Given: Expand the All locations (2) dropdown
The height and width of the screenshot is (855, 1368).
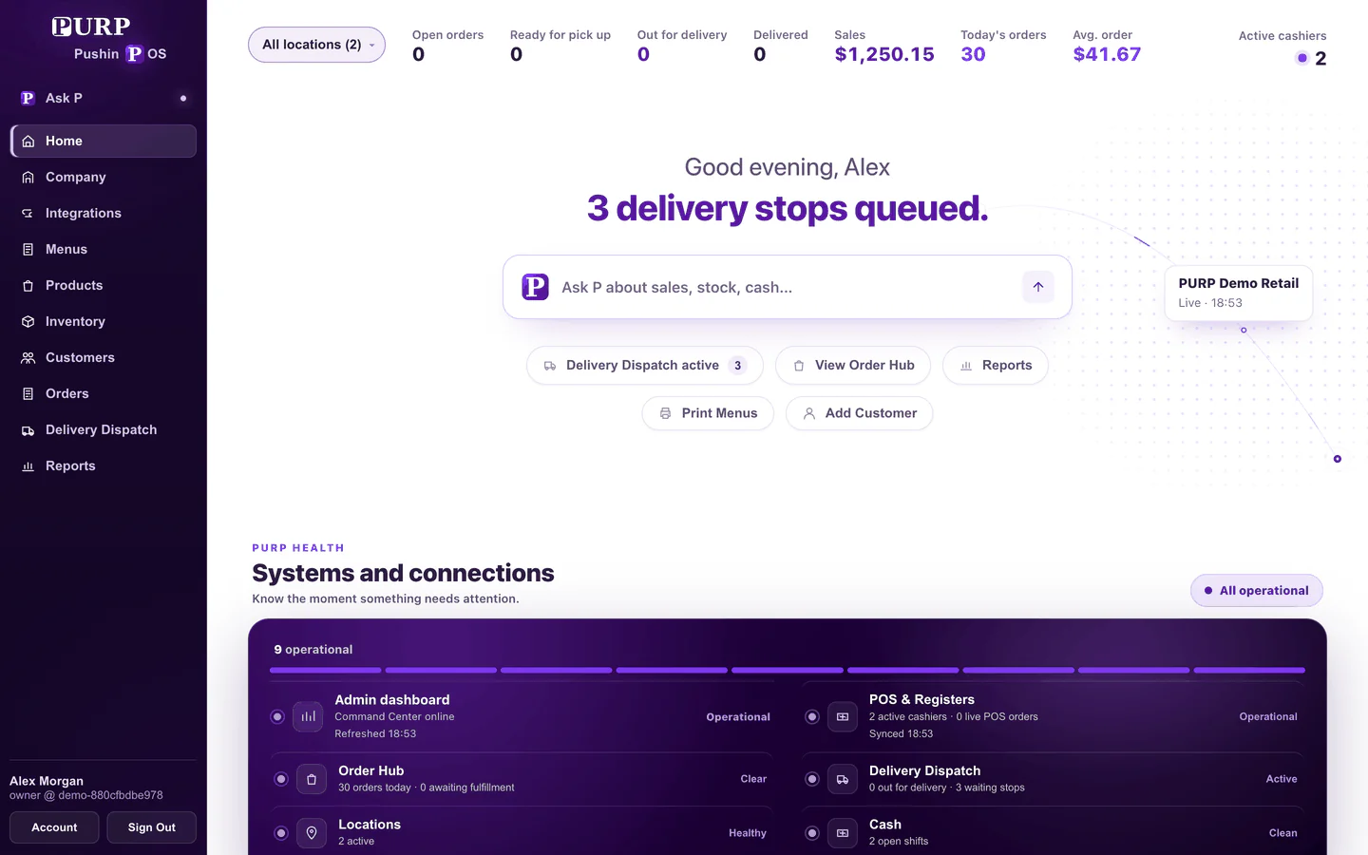Looking at the screenshot, I should [316, 45].
